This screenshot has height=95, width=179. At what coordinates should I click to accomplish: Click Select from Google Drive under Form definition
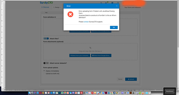point(101,31)
